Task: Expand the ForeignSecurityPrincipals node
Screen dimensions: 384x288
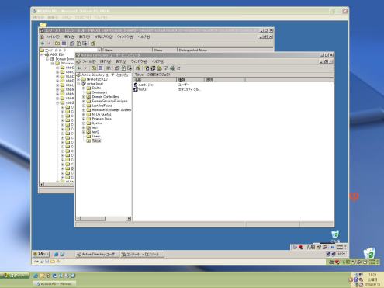Action: coord(84,102)
